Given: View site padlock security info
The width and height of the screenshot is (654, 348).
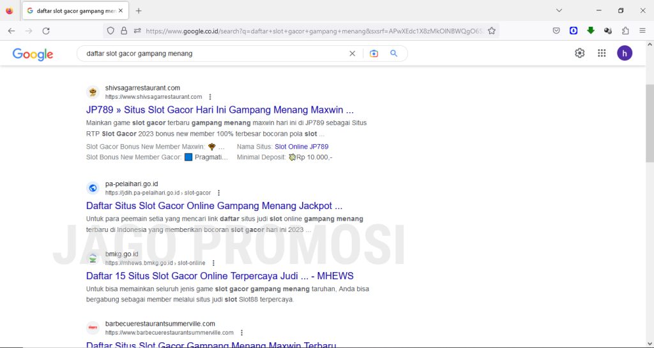Looking at the screenshot, I should tap(124, 31).
